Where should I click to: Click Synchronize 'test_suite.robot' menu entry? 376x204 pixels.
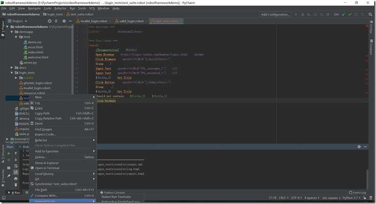[x=63, y=184]
